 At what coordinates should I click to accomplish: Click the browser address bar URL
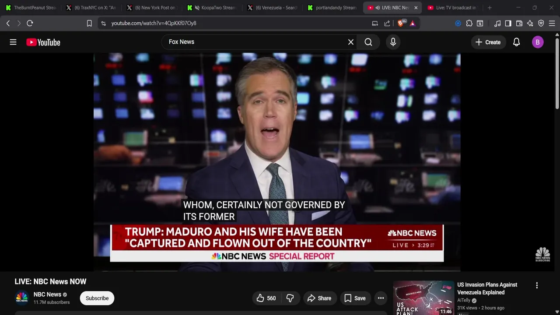tap(154, 23)
